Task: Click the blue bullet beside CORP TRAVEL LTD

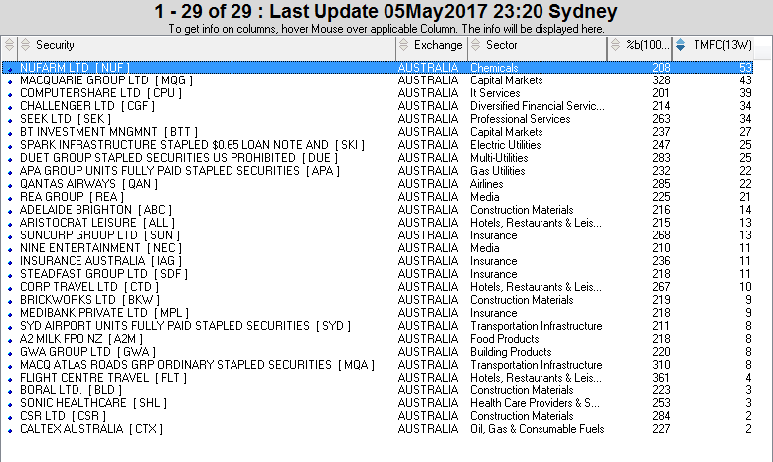Action: click(x=10, y=288)
